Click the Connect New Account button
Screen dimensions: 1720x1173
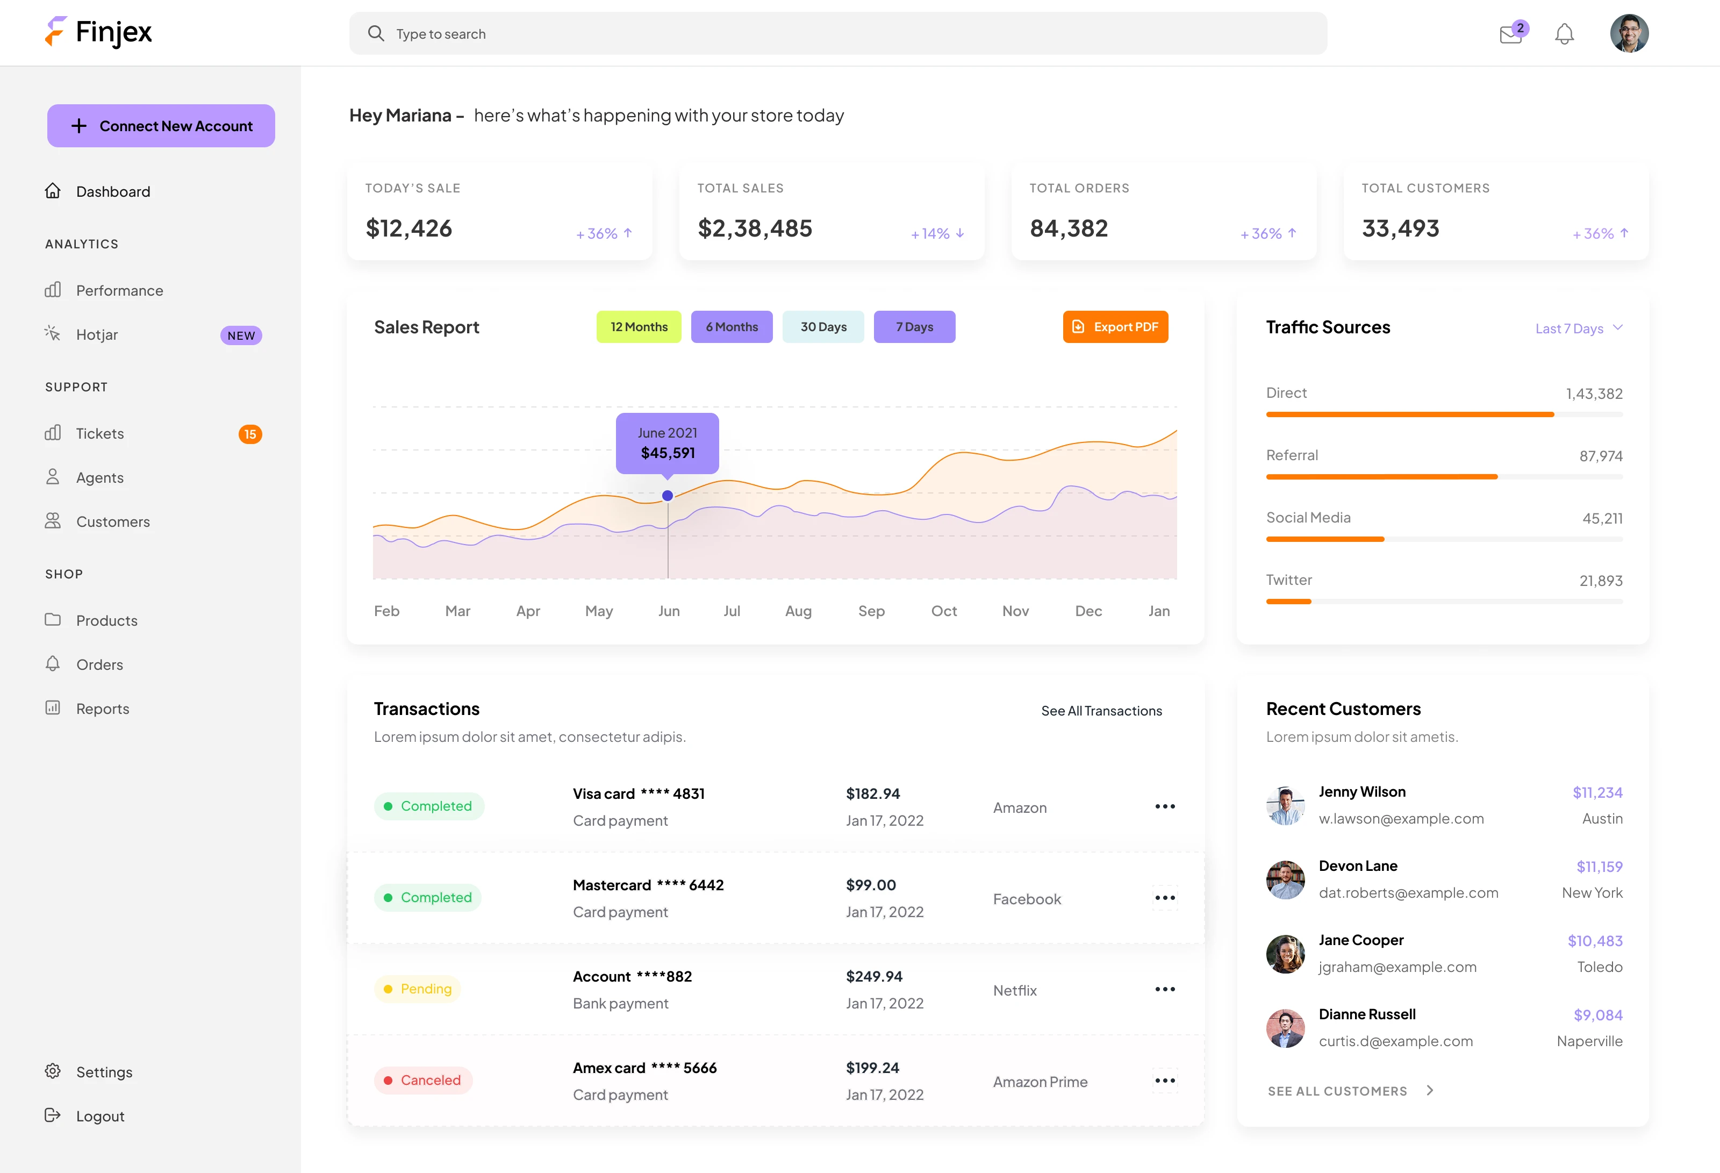[161, 126]
